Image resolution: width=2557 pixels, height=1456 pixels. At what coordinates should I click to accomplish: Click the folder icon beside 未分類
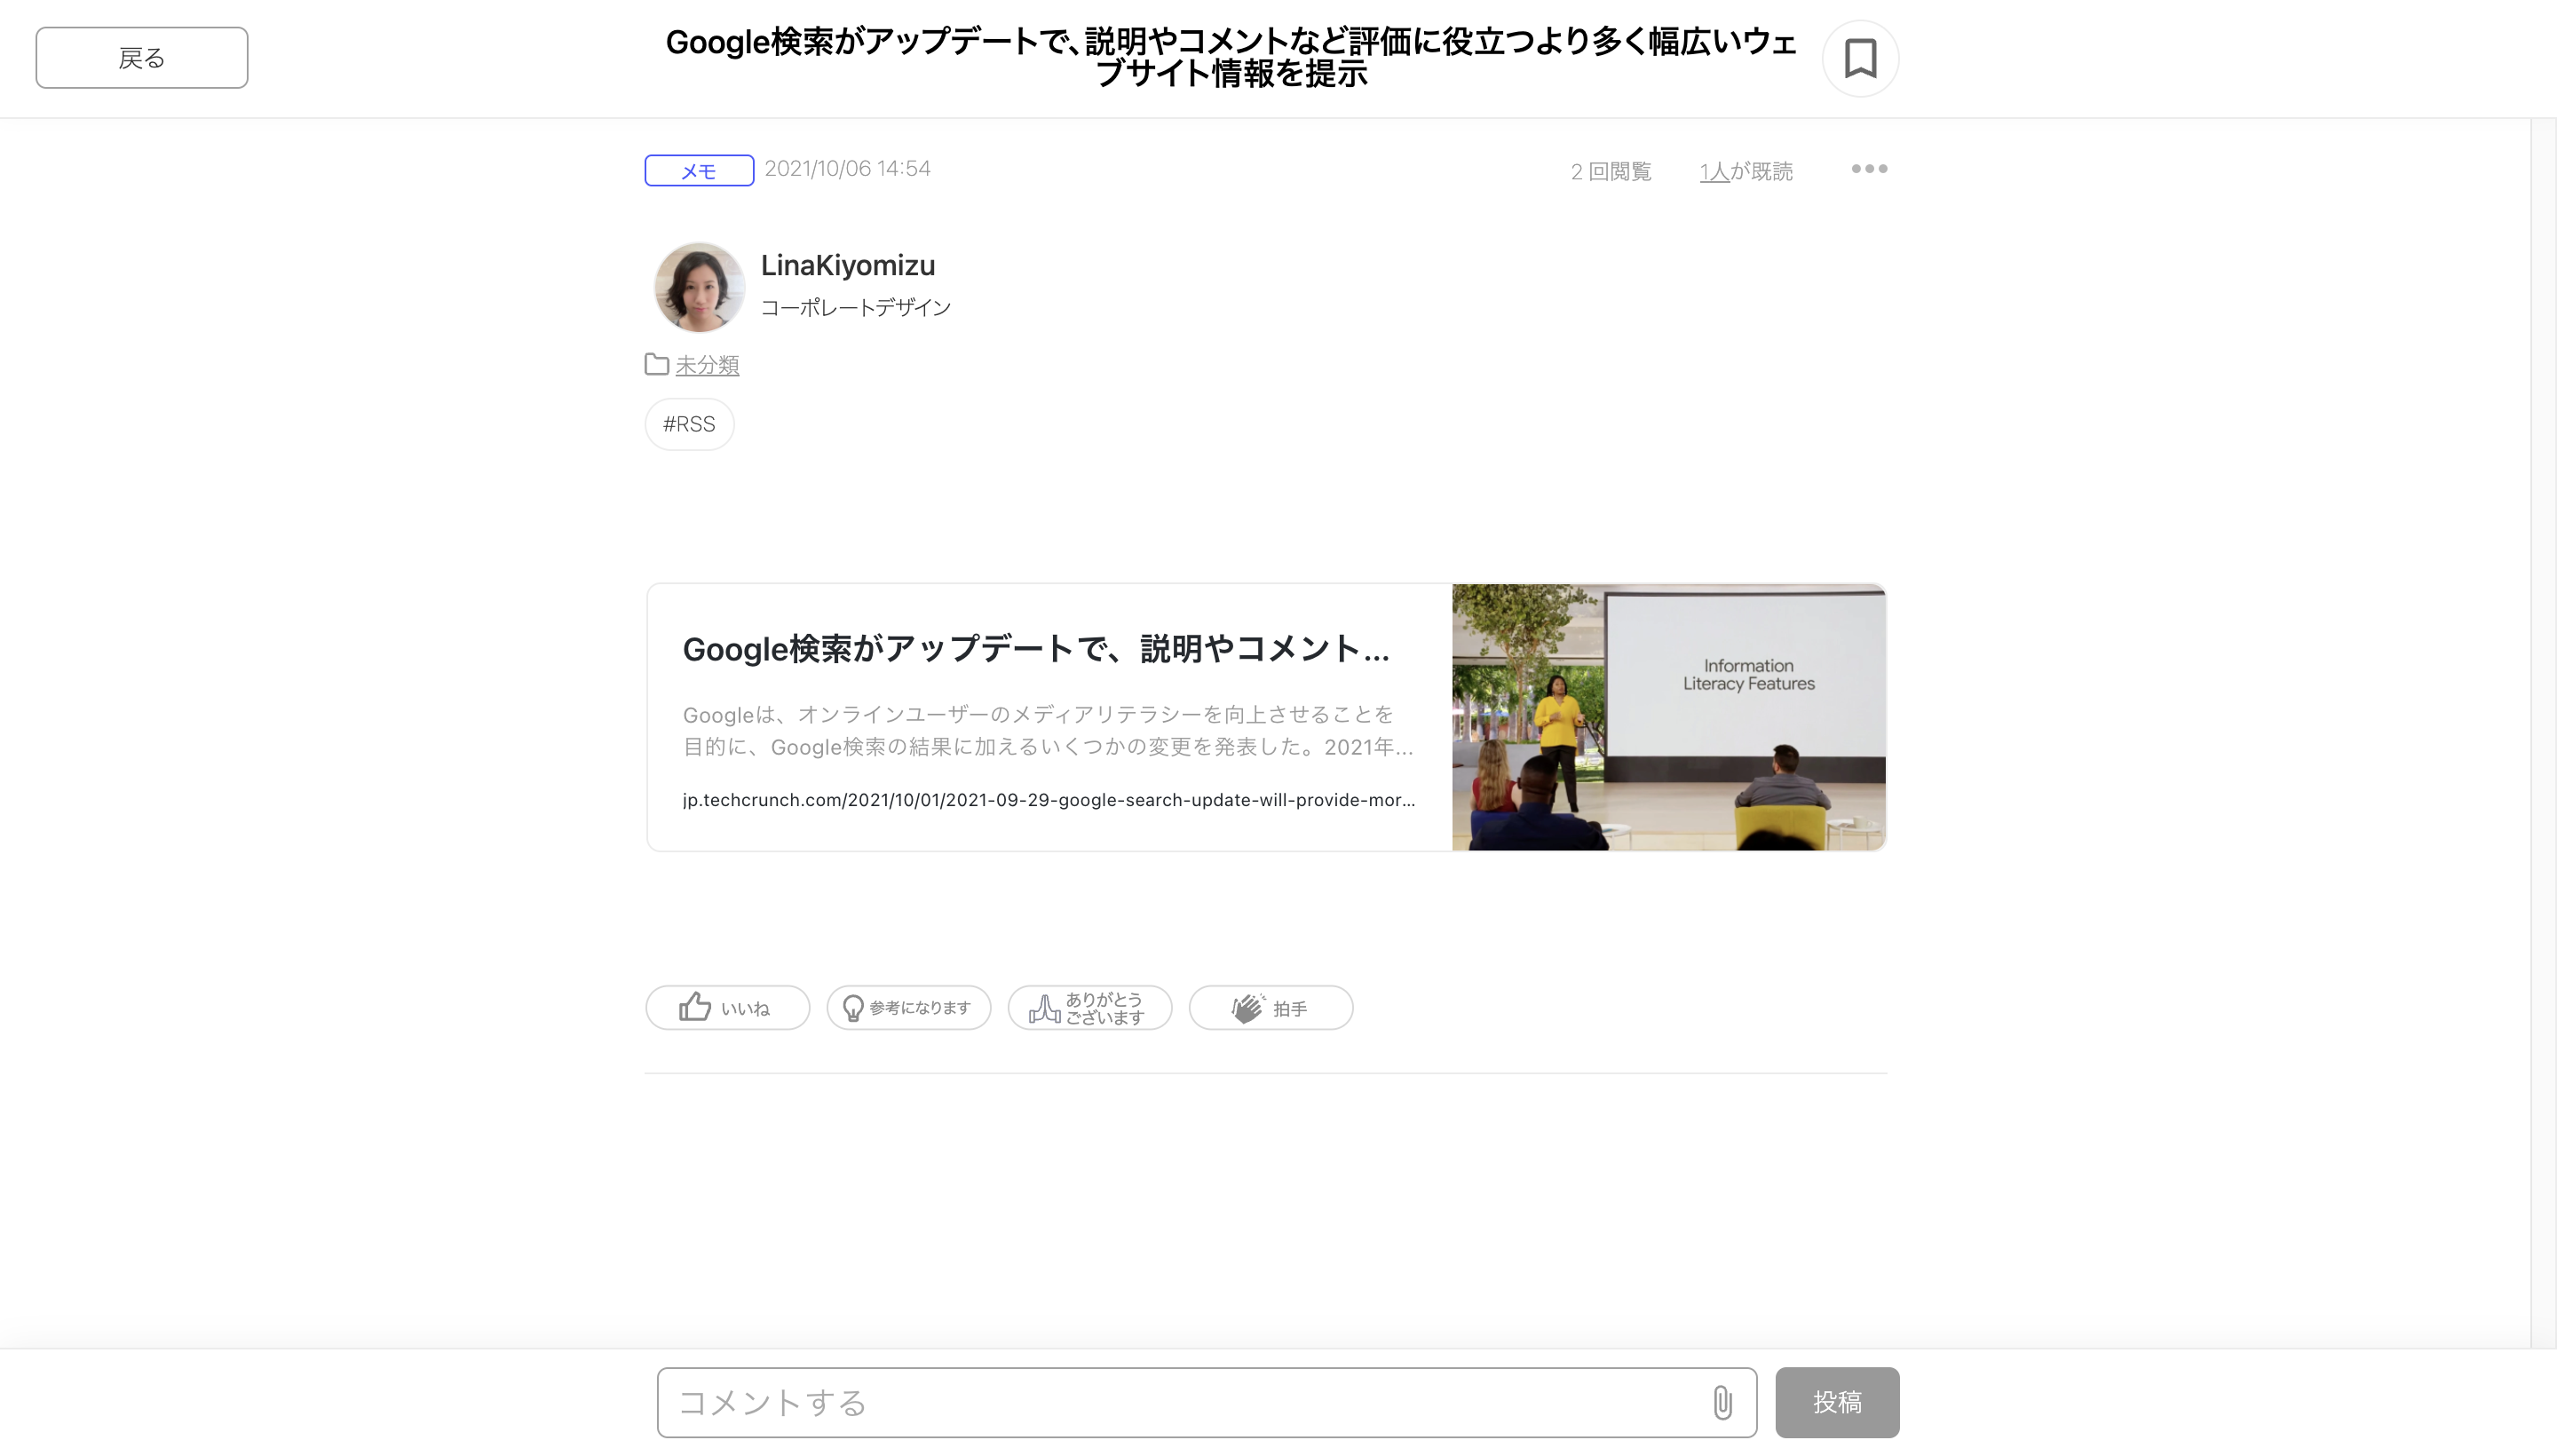pos(657,364)
